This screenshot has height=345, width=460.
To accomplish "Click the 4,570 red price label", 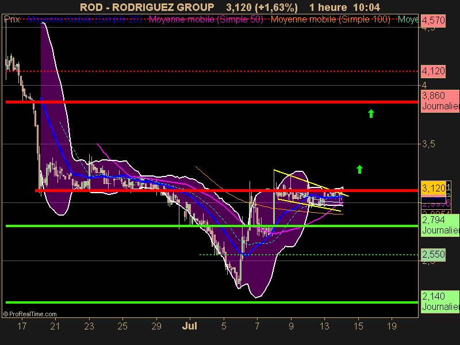I will [434, 21].
